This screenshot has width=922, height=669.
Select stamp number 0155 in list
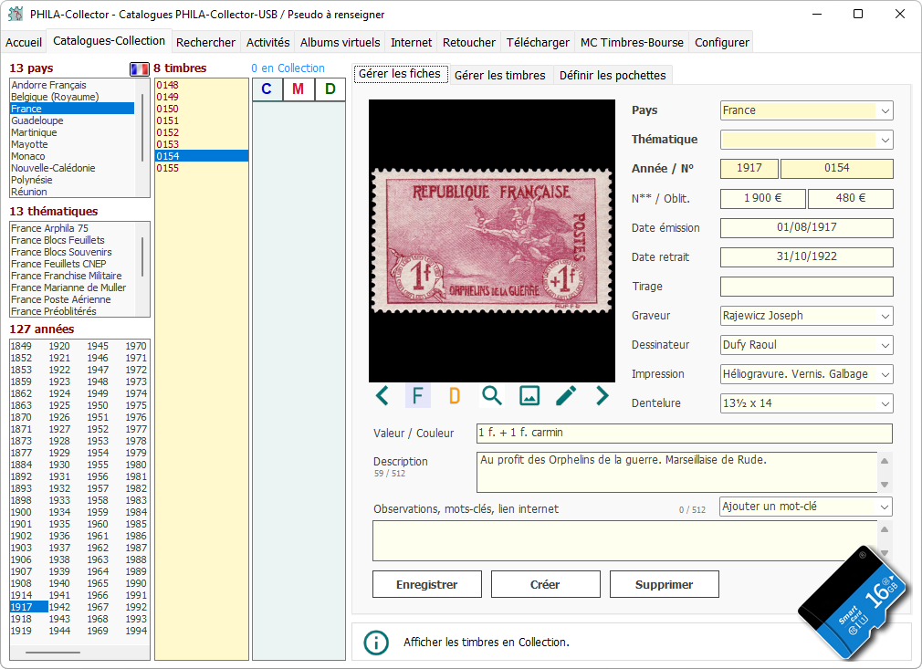pyautogui.click(x=201, y=168)
